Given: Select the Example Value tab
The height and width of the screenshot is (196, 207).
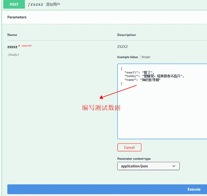Looking at the screenshot, I should click(128, 57).
